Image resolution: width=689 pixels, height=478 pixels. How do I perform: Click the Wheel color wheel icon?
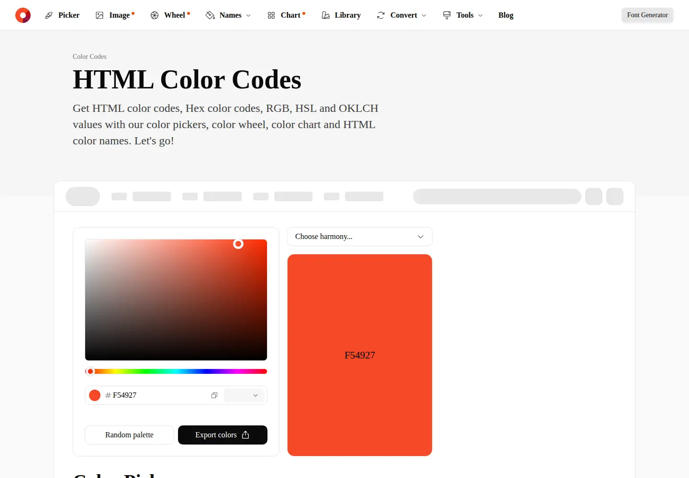(155, 15)
